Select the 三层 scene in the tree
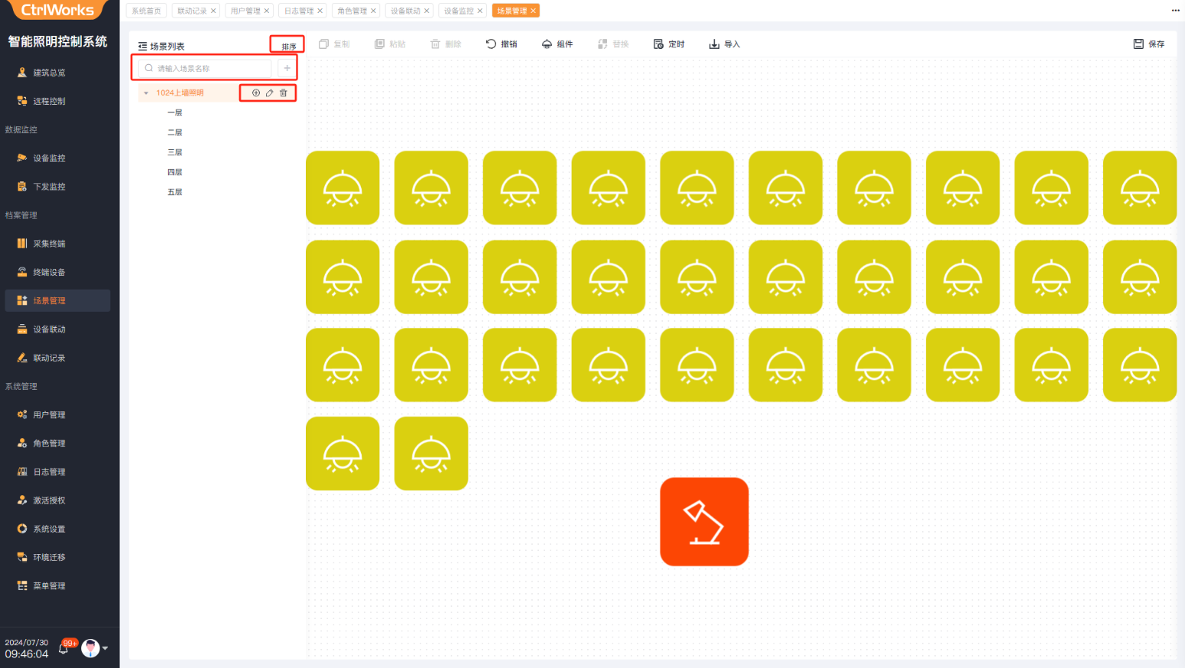The image size is (1185, 668). pos(175,152)
